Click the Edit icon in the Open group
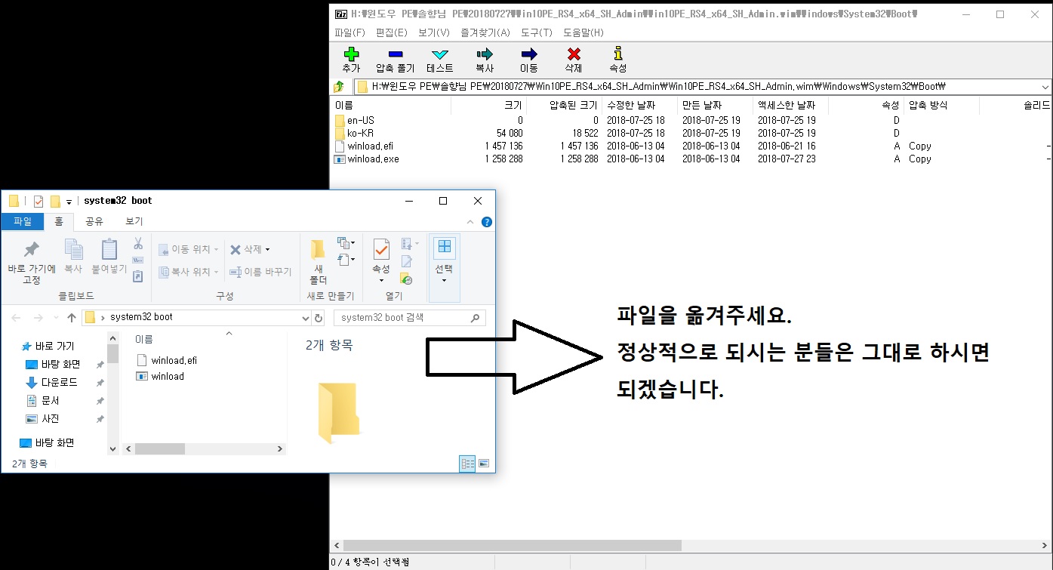1053x570 pixels. (x=407, y=261)
